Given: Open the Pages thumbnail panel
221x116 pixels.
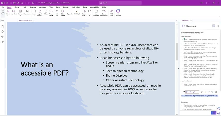Looking at the screenshot, I should pos(2,32).
